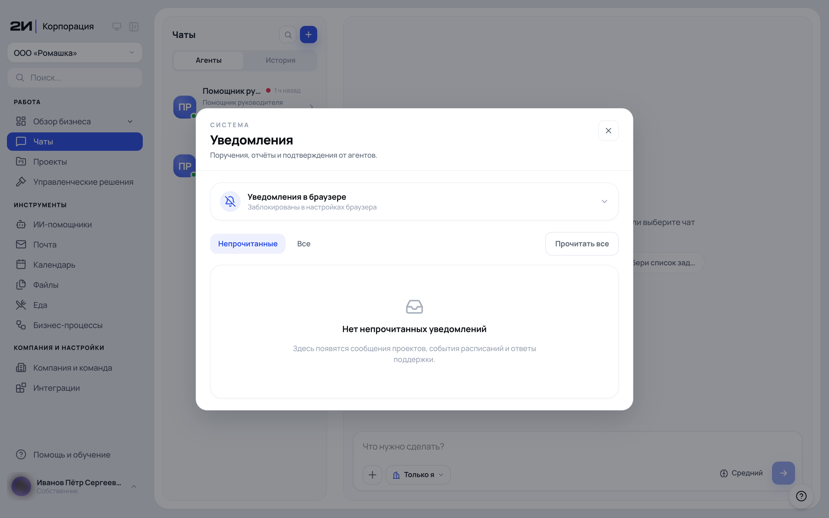Click the attach plus button in composer
The image size is (829, 518).
point(372,475)
